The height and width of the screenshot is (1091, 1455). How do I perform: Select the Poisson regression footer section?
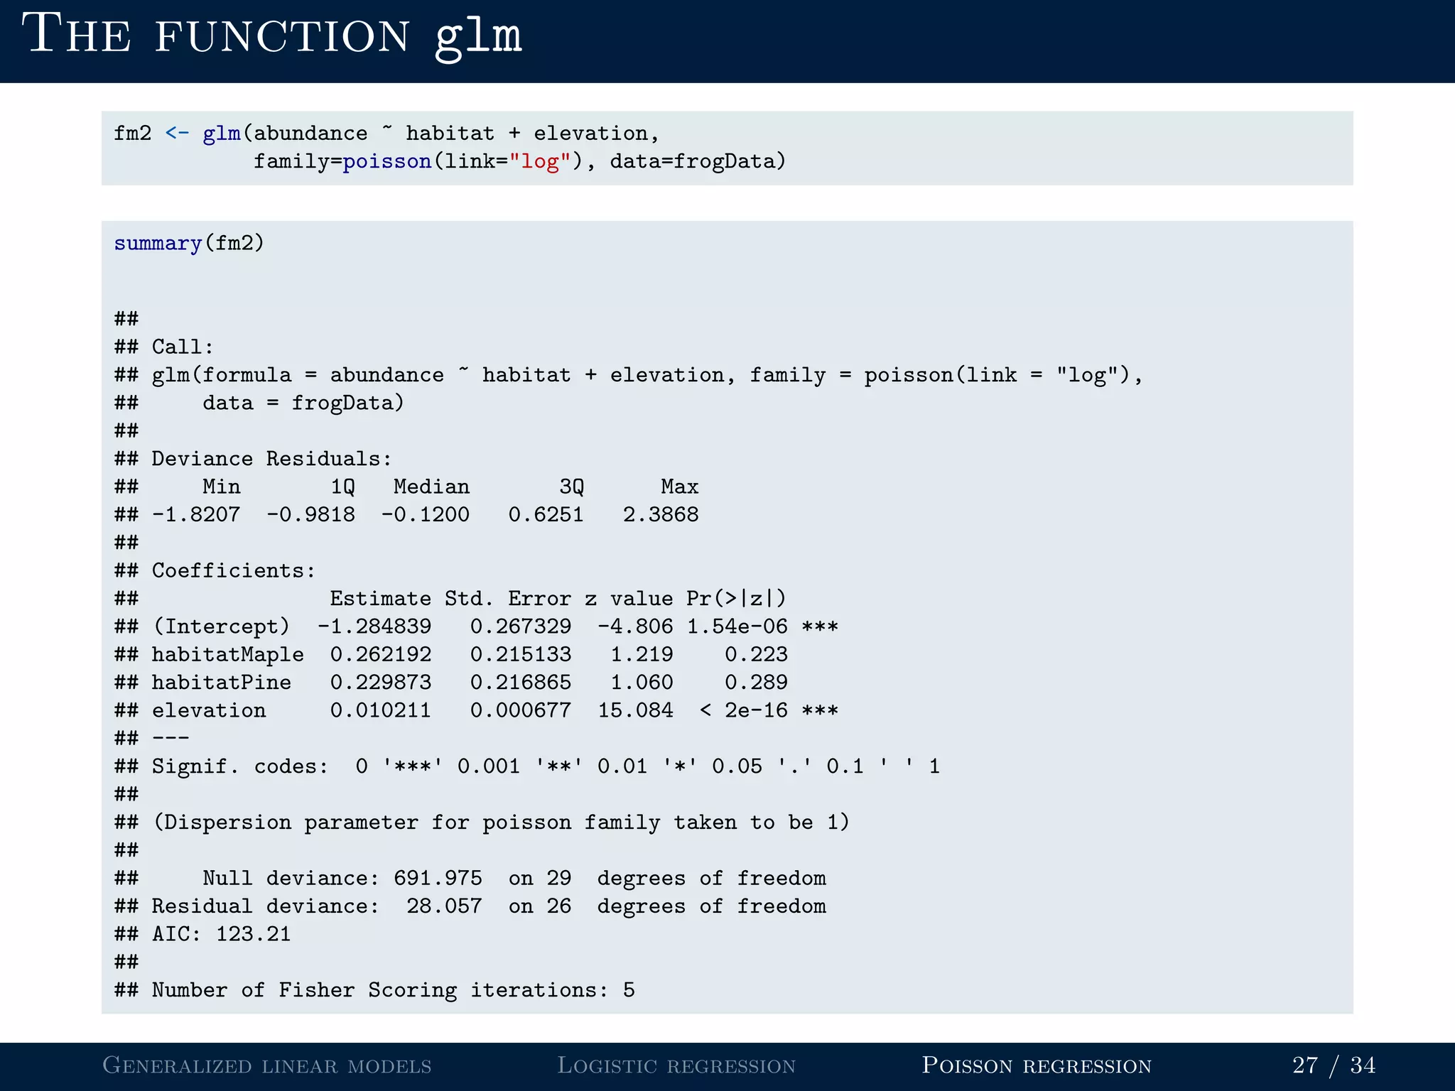click(x=1037, y=1065)
